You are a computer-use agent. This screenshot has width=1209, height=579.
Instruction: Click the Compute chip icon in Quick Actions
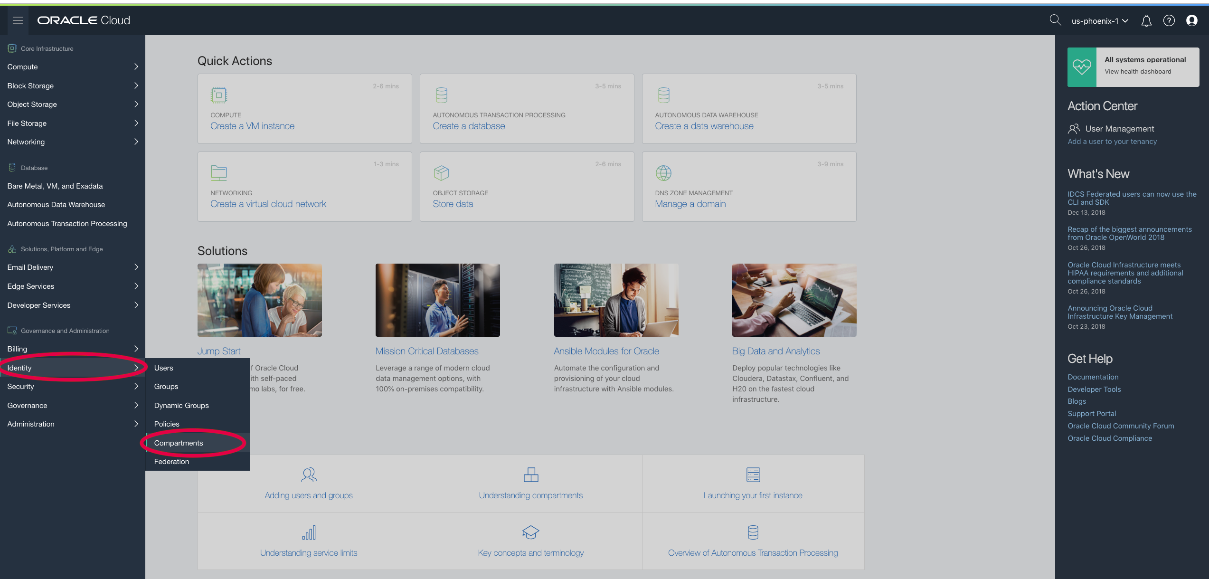(218, 95)
